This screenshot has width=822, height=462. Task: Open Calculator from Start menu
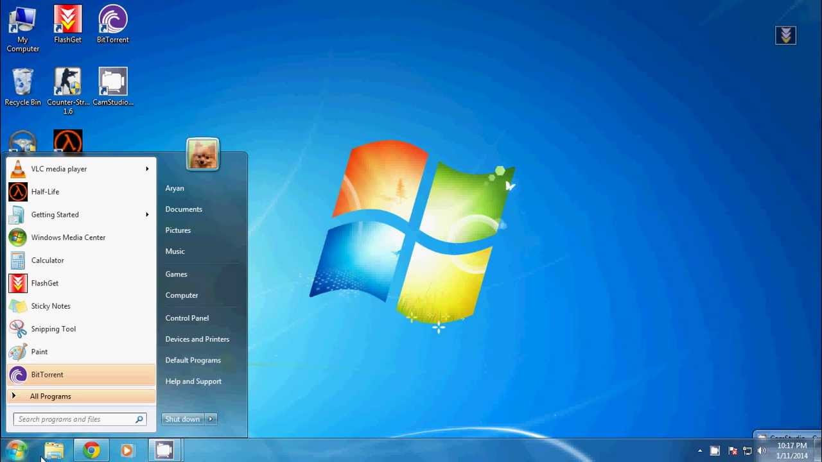click(81, 261)
